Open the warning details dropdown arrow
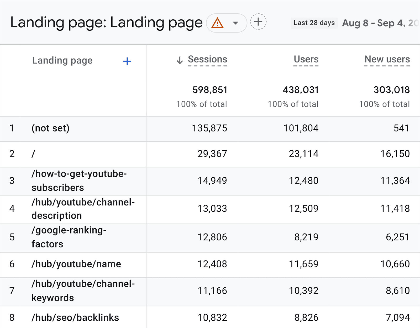Viewport: 420px width, 328px height. point(235,23)
